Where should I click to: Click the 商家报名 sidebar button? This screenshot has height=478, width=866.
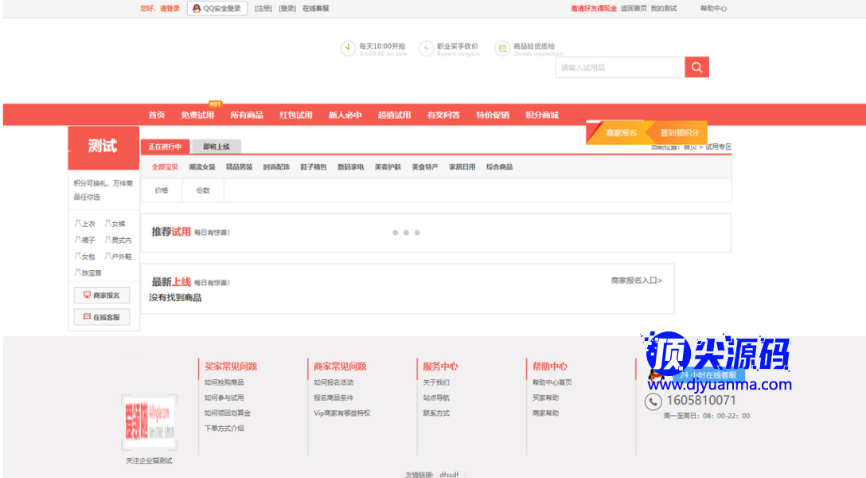(102, 296)
